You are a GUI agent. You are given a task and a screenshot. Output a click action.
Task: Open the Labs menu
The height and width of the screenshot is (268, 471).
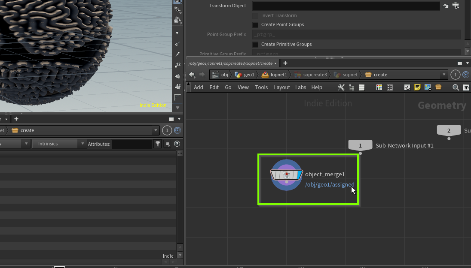point(300,87)
